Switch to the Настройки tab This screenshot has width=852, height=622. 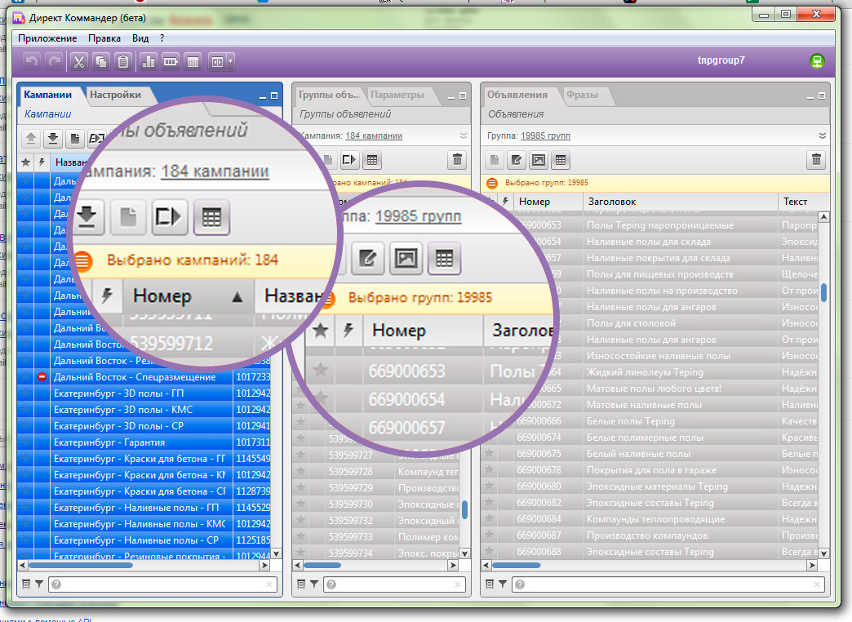coord(115,95)
